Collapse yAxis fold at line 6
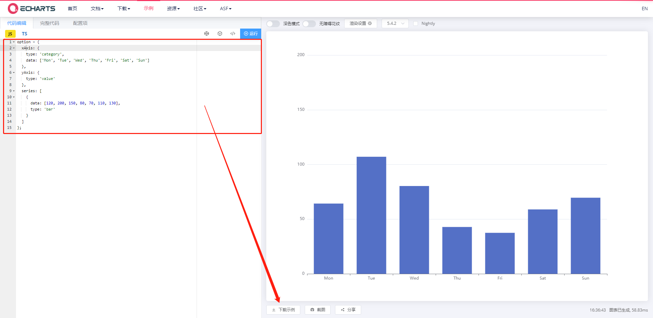The height and width of the screenshot is (318, 653). pos(14,72)
